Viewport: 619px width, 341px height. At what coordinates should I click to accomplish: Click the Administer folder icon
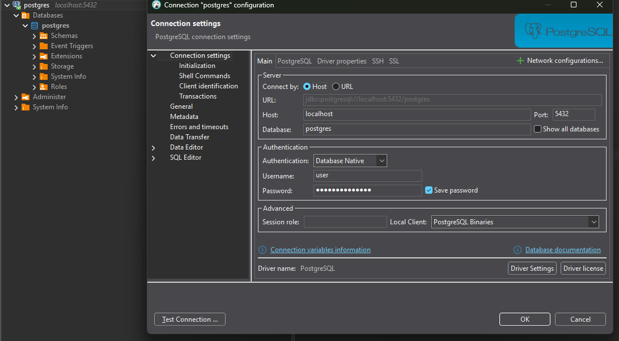(x=26, y=97)
